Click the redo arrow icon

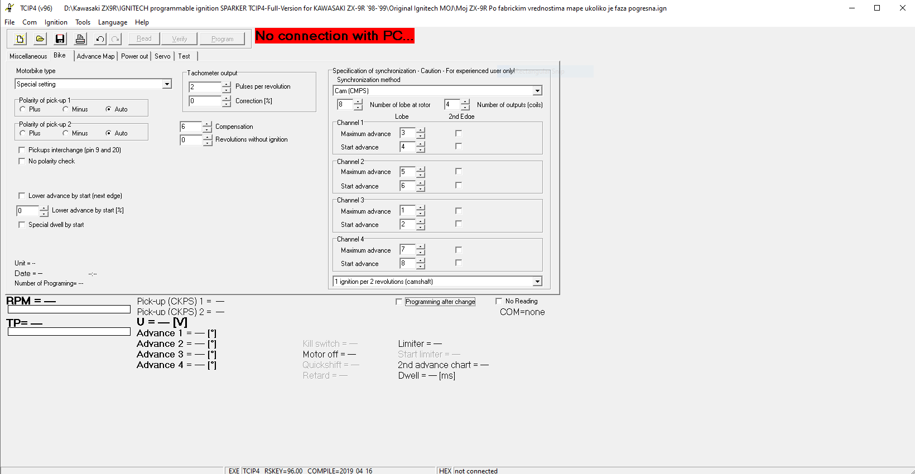pos(115,39)
